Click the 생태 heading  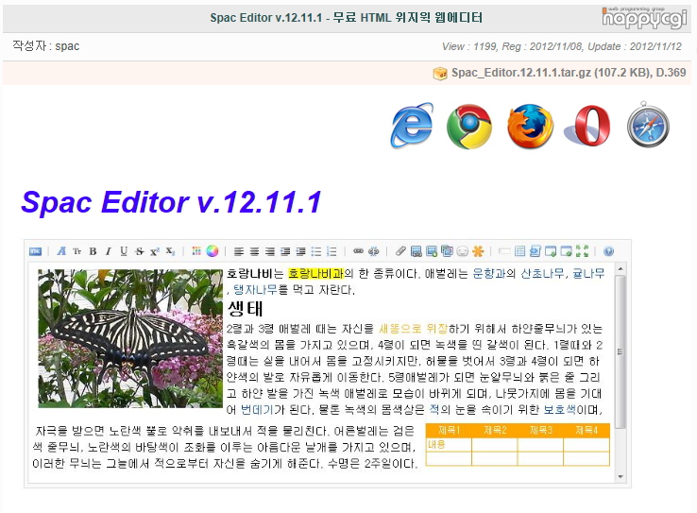(x=245, y=309)
